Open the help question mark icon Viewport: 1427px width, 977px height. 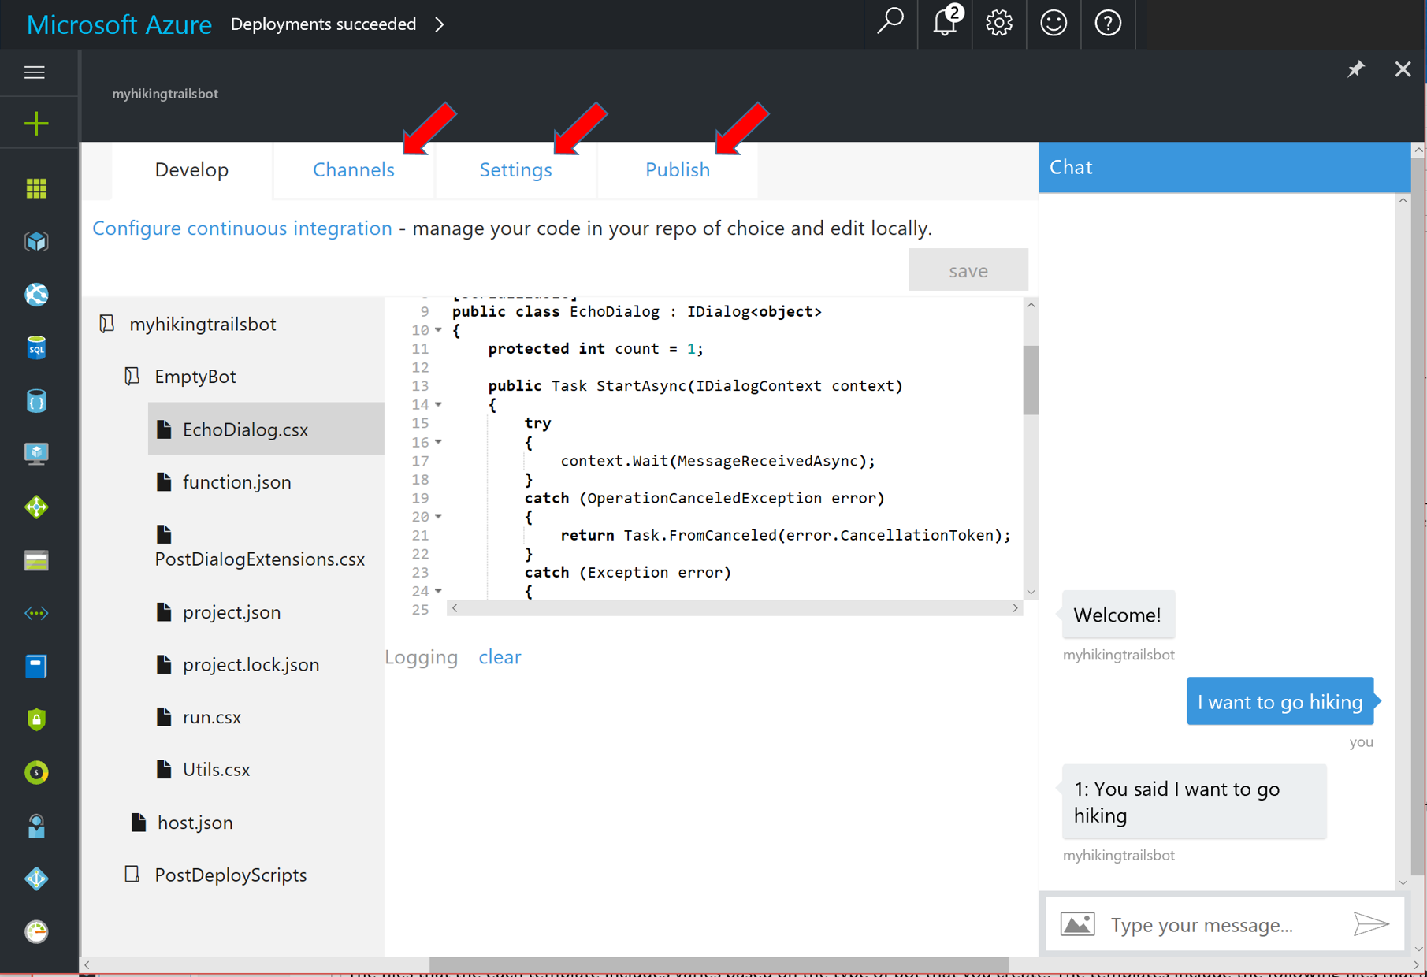coord(1108,23)
